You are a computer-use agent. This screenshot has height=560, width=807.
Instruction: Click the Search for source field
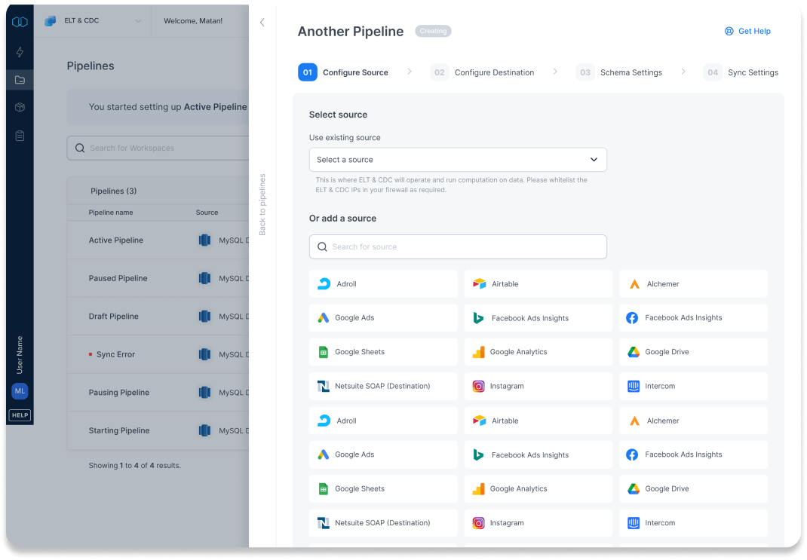[458, 246]
